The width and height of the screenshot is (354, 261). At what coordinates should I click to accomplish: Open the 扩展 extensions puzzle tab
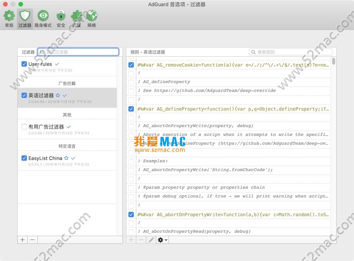[x=76, y=19]
